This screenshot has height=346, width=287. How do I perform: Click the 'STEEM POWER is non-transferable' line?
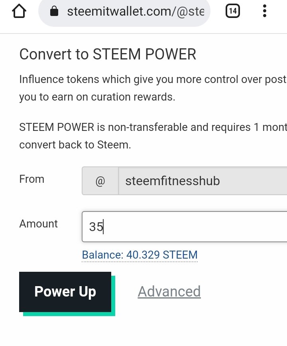153,127
